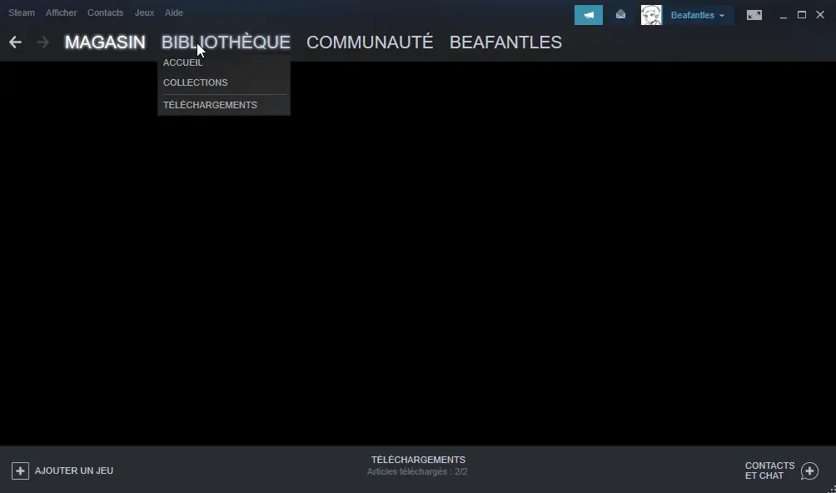The image size is (836, 493).
Task: Click the CONTACTS ET CHAT label
Action: 770,471
